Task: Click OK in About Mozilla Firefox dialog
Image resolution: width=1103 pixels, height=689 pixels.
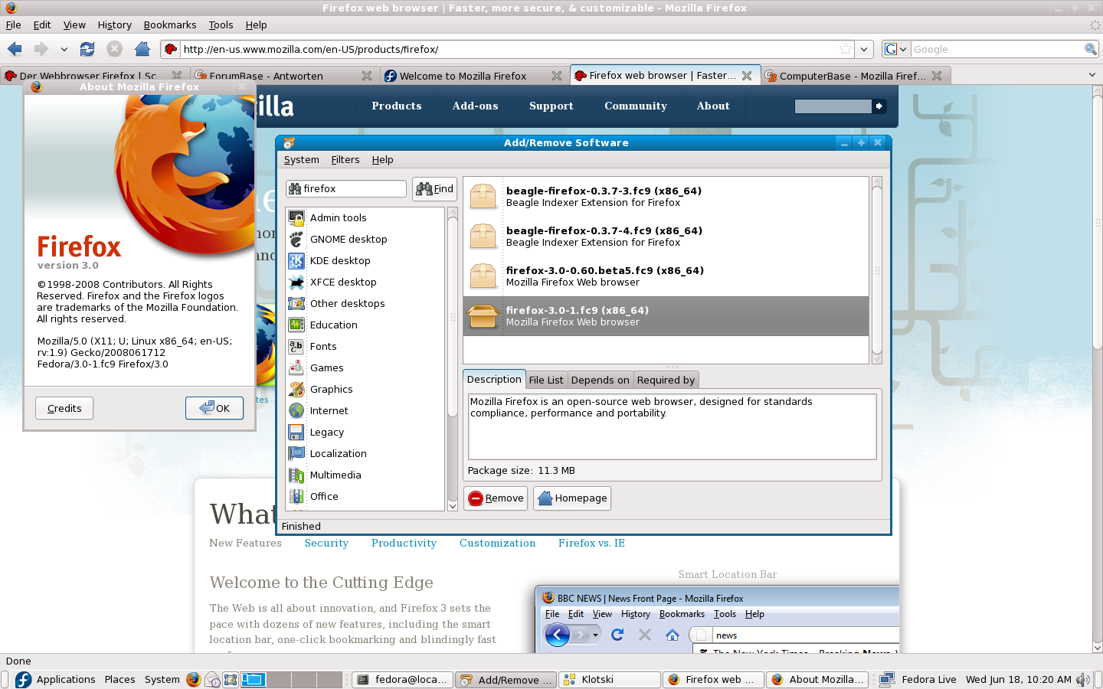Action: pos(214,408)
